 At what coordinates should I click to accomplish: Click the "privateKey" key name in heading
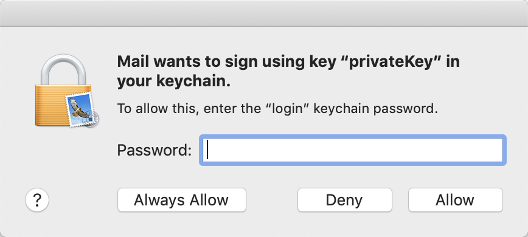[389, 62]
